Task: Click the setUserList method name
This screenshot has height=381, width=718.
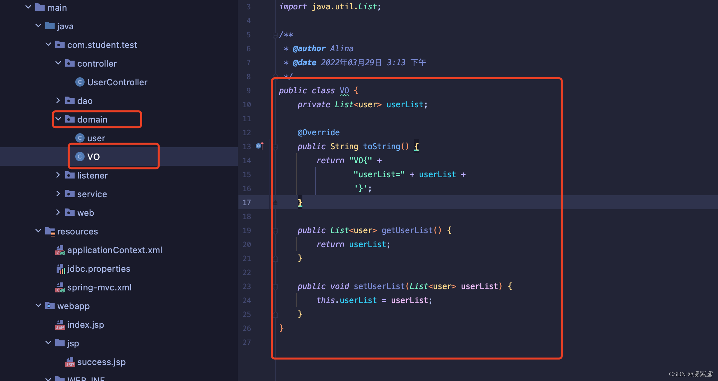Action: 379,286
